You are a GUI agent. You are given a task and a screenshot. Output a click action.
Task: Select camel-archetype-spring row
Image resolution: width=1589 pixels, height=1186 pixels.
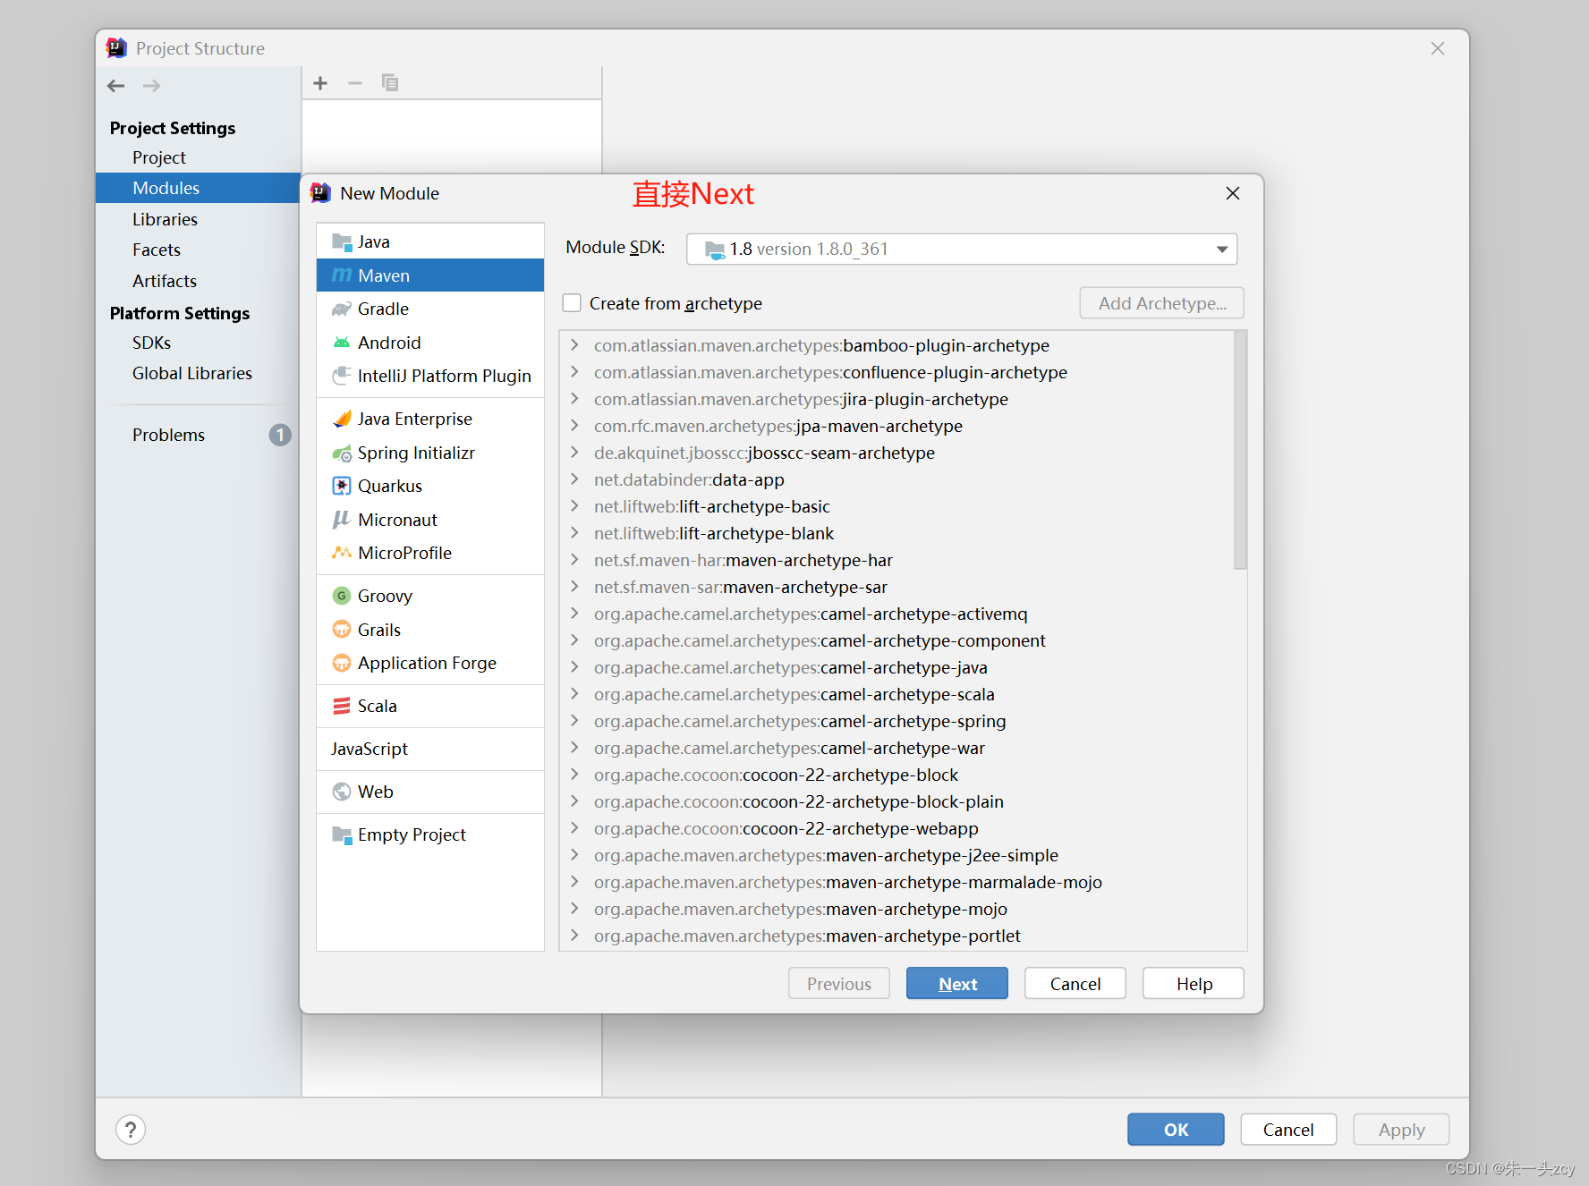click(896, 721)
